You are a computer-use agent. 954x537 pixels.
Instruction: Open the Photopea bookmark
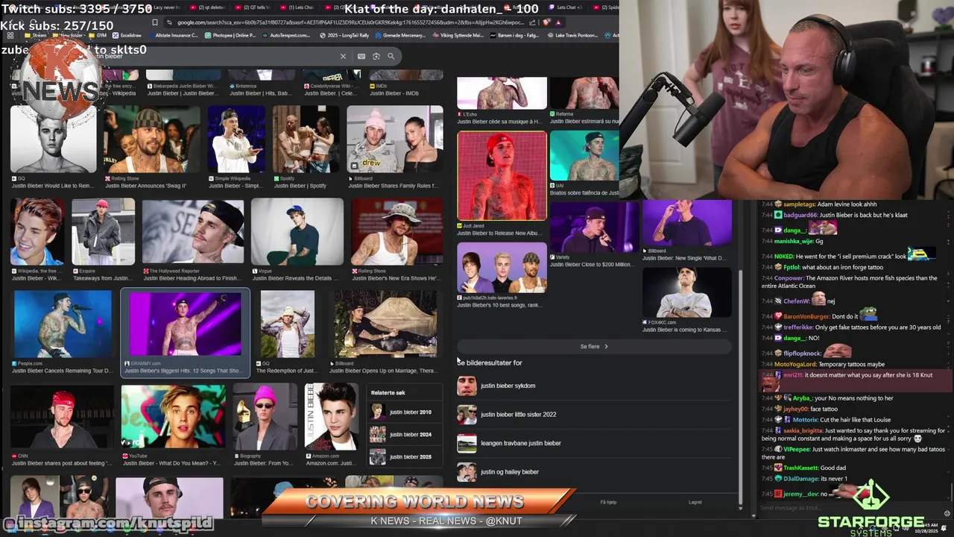230,35
